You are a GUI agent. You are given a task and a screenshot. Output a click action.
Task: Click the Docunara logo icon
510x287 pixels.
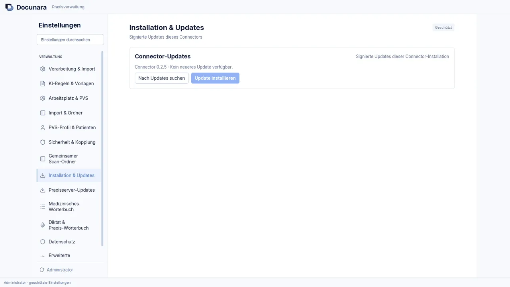[9, 7]
